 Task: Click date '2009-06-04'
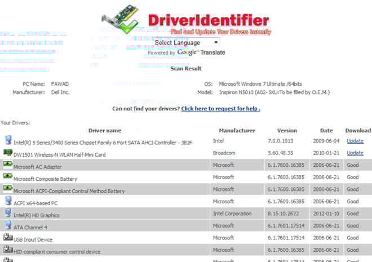(x=326, y=141)
